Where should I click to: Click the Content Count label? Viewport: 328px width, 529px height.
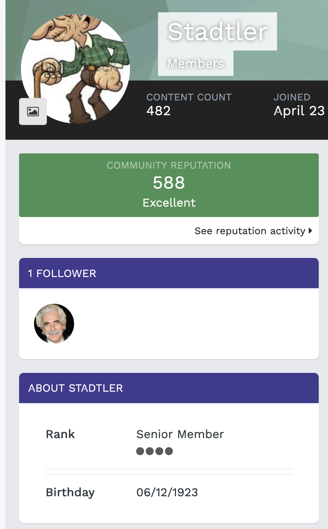click(189, 97)
